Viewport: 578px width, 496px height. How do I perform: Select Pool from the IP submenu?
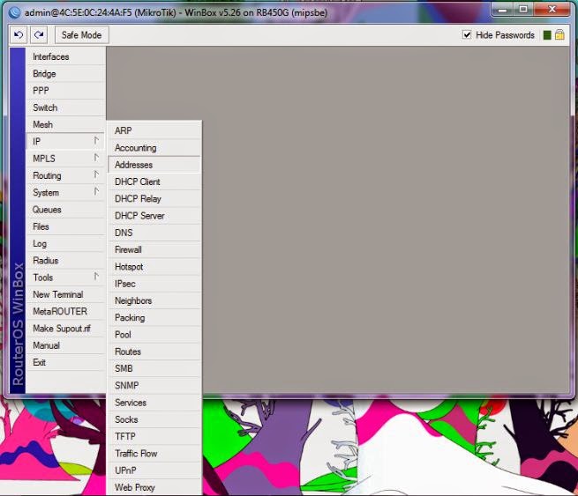click(x=154, y=334)
